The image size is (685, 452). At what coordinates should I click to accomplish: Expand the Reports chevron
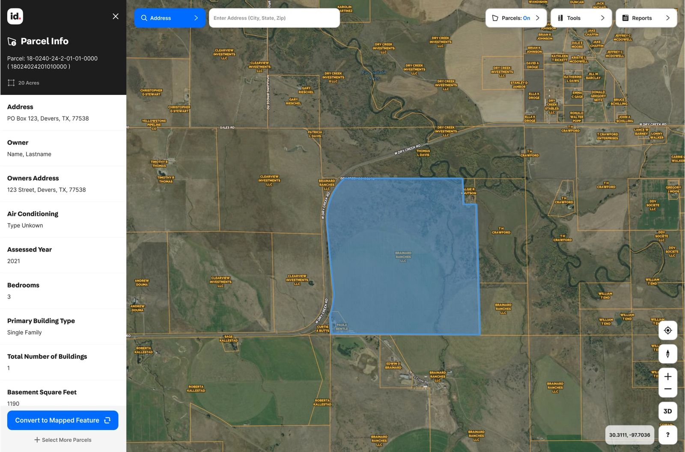(x=668, y=18)
